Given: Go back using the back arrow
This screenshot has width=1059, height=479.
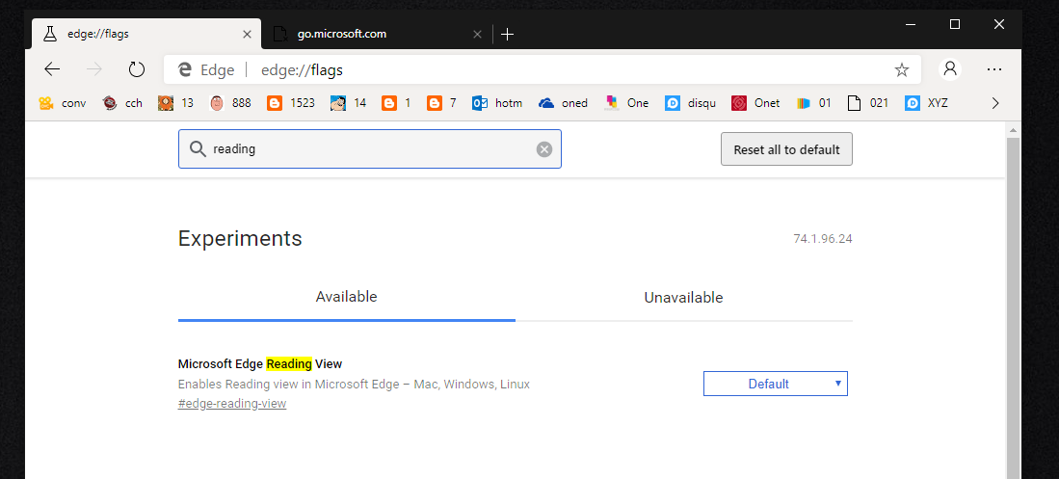Looking at the screenshot, I should click(52, 69).
